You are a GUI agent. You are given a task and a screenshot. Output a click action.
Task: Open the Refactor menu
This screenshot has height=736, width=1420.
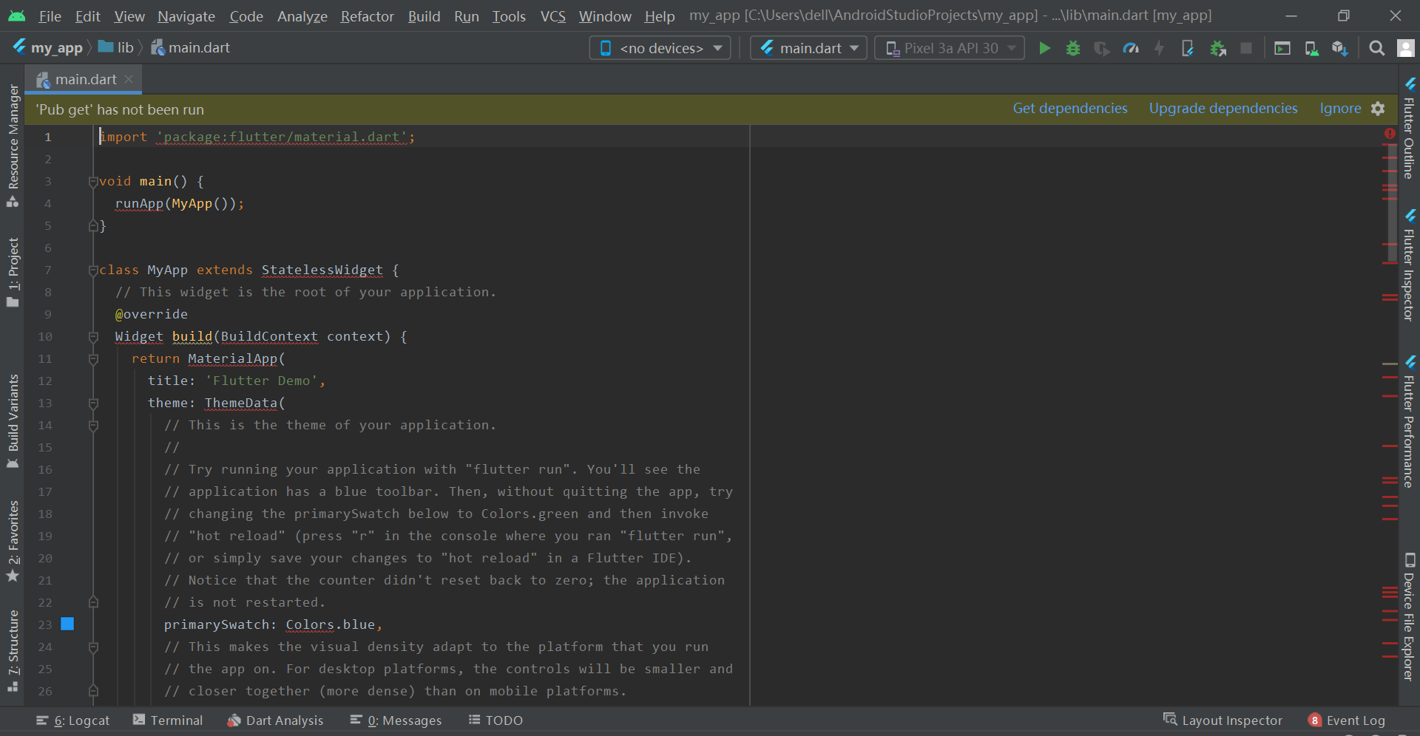coord(367,16)
